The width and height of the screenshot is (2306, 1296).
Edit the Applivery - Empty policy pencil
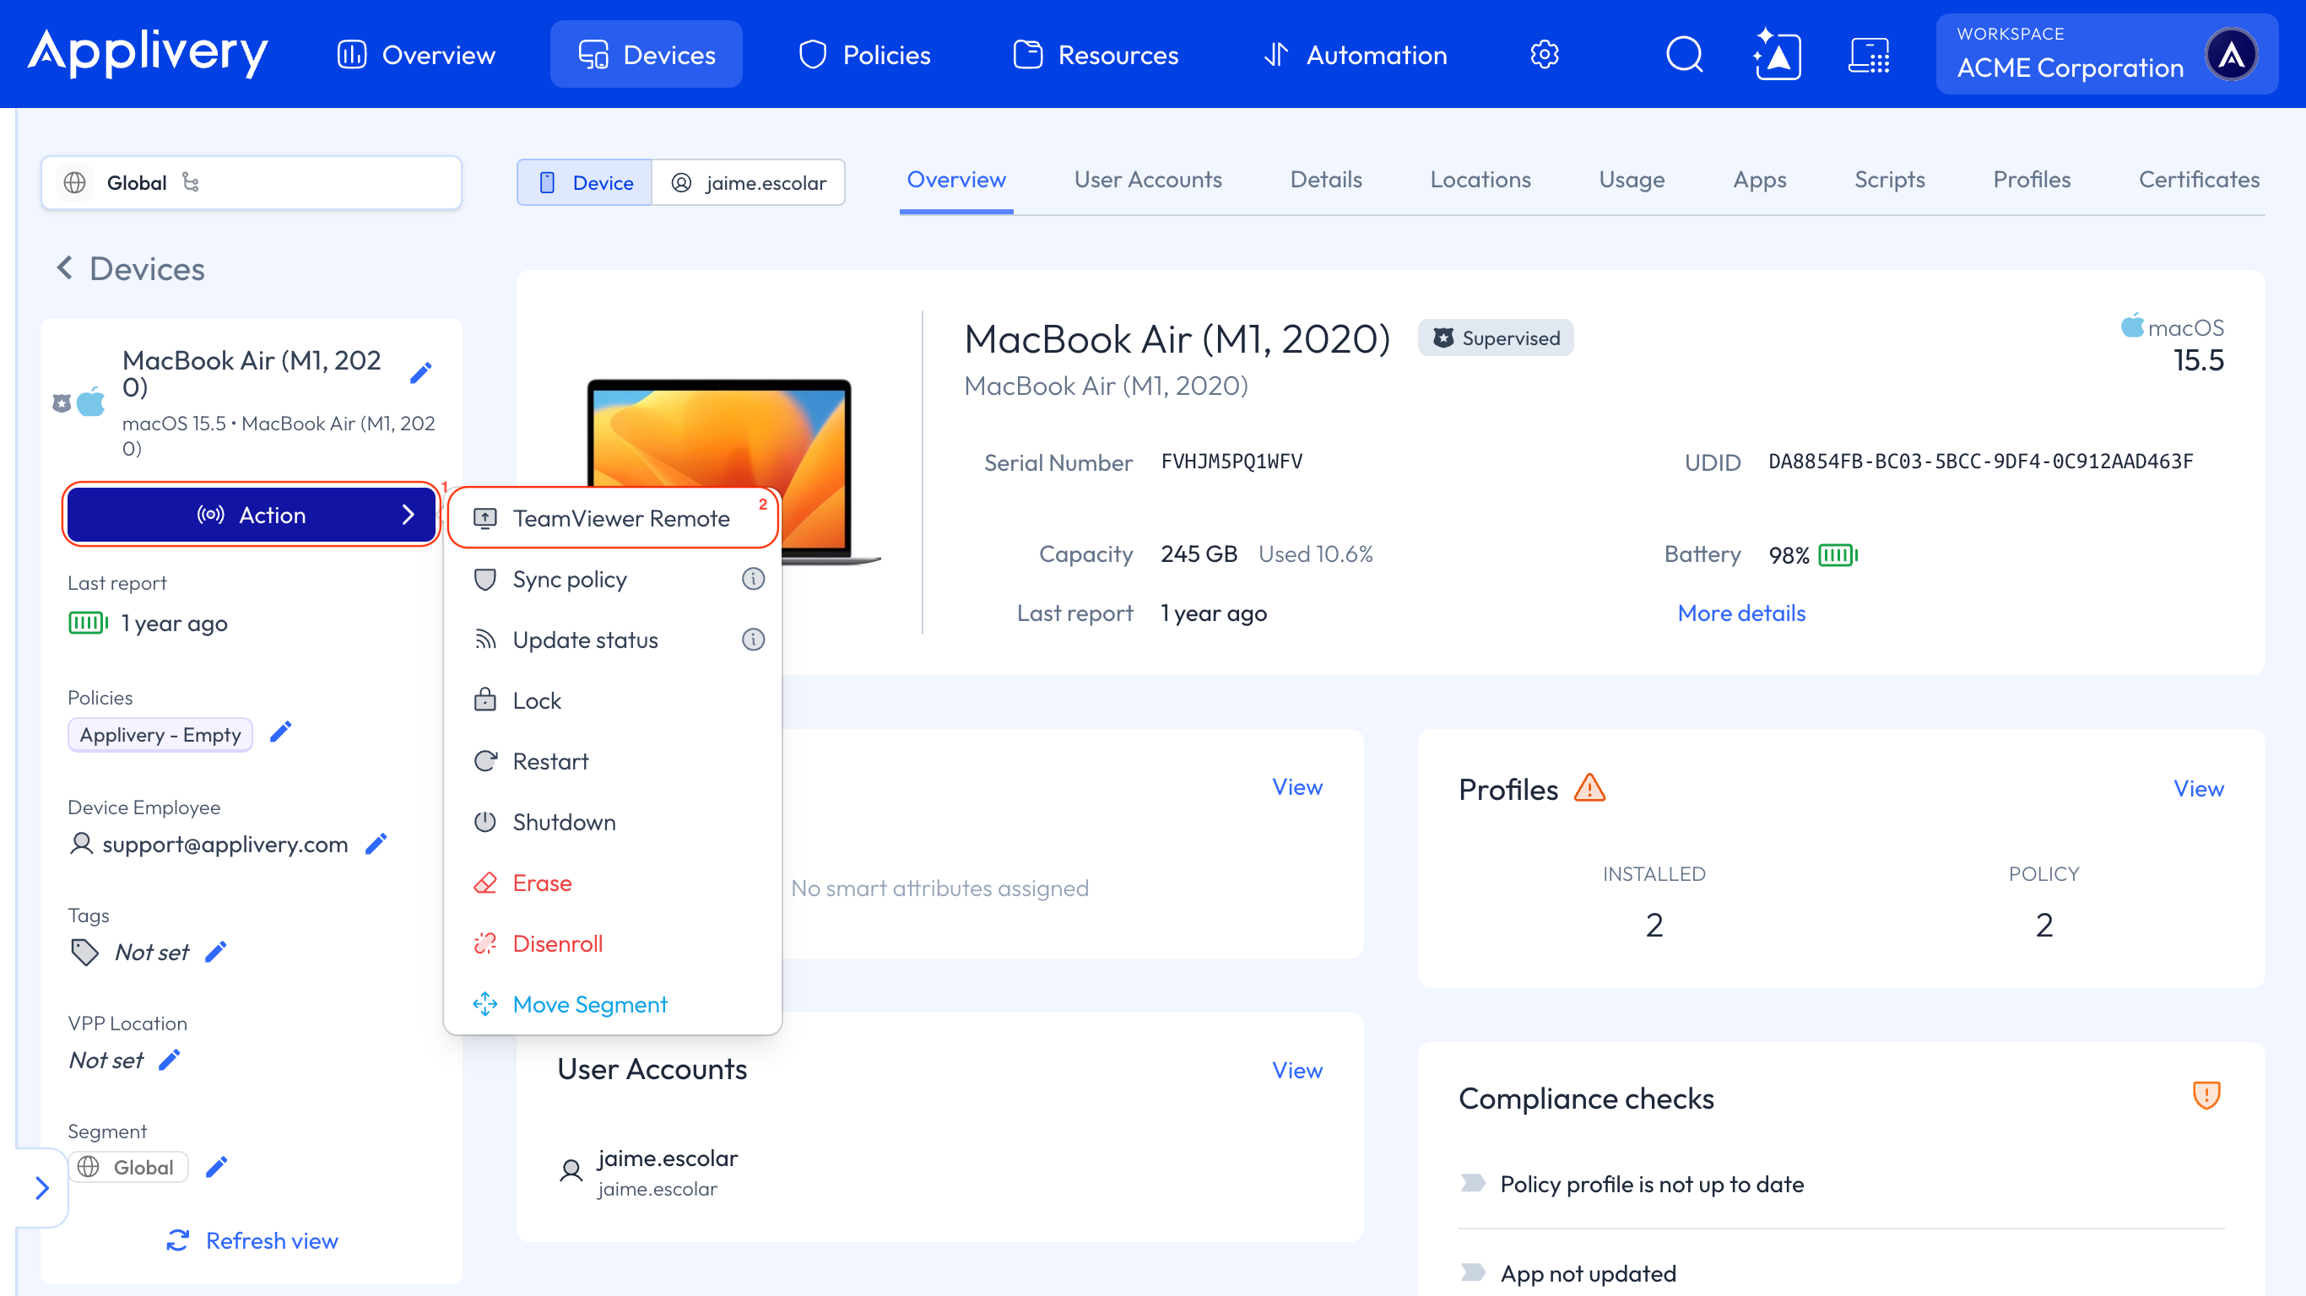281,732
